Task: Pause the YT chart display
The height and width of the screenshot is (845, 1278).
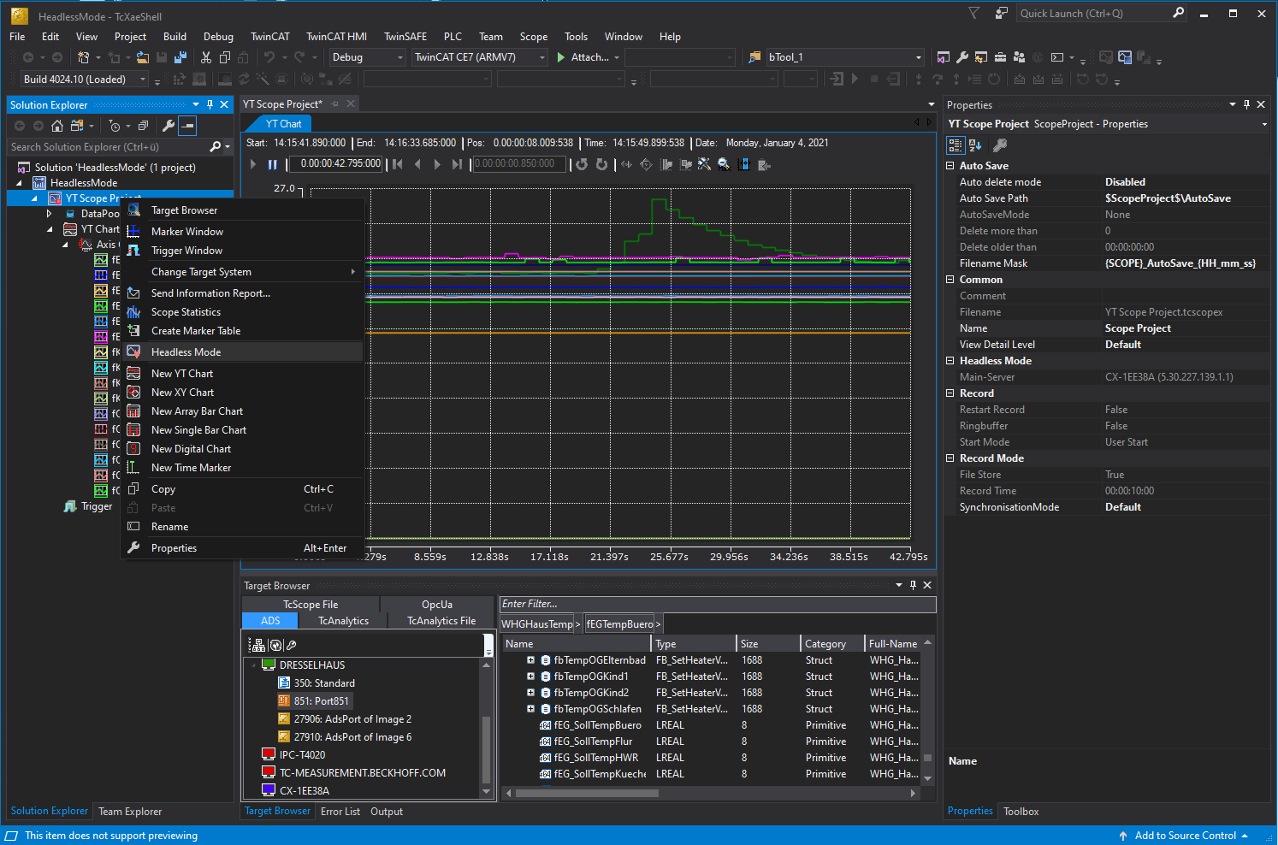Action: click(272, 164)
